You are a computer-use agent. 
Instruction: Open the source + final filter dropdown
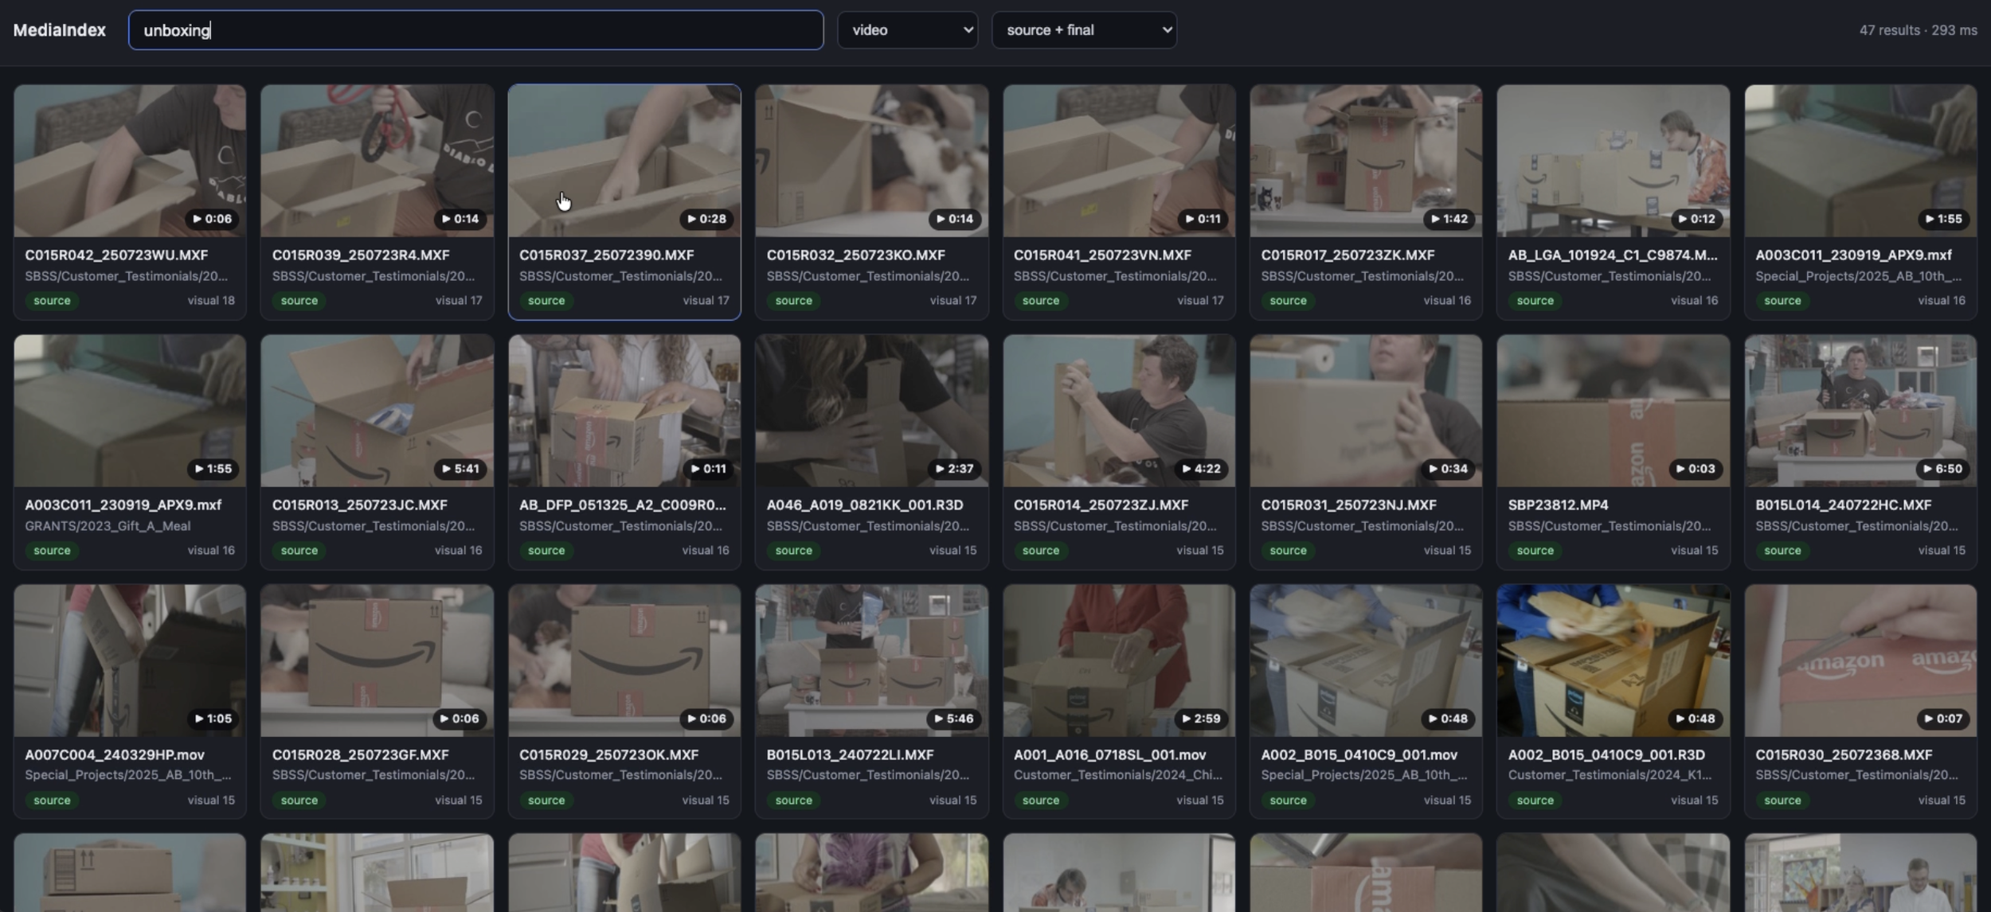[x=1083, y=30]
